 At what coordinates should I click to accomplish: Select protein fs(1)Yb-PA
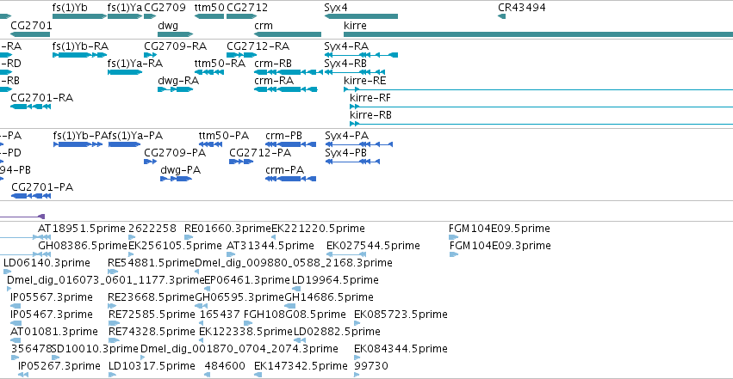(78, 144)
